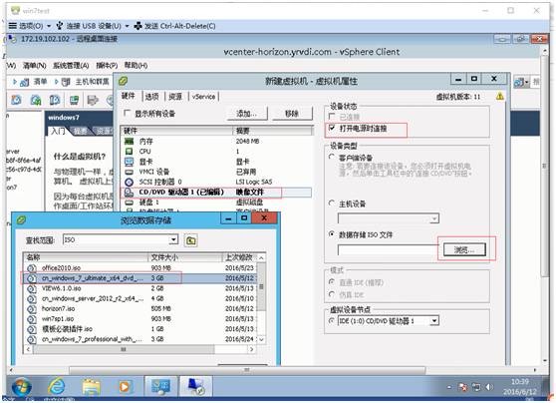Click scroll-down arrow in file list
Image resolution: width=556 pixels, height=403 pixels.
[262, 339]
